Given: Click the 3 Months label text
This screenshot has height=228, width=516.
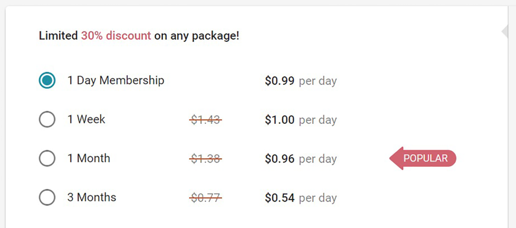Looking at the screenshot, I should tap(92, 198).
